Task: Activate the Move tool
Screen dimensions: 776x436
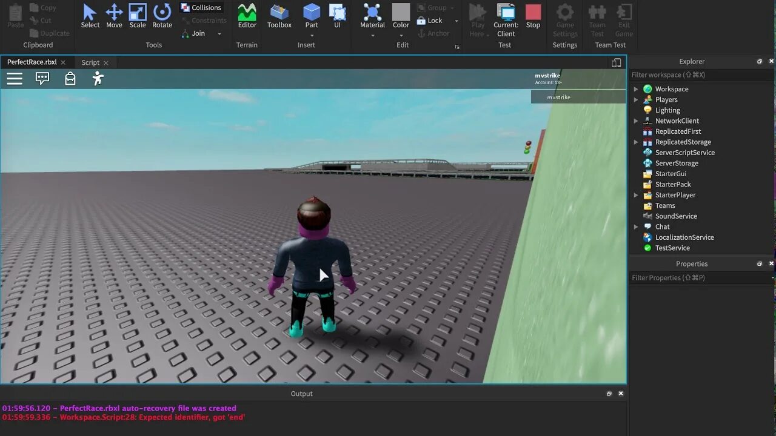Action: 114,16
